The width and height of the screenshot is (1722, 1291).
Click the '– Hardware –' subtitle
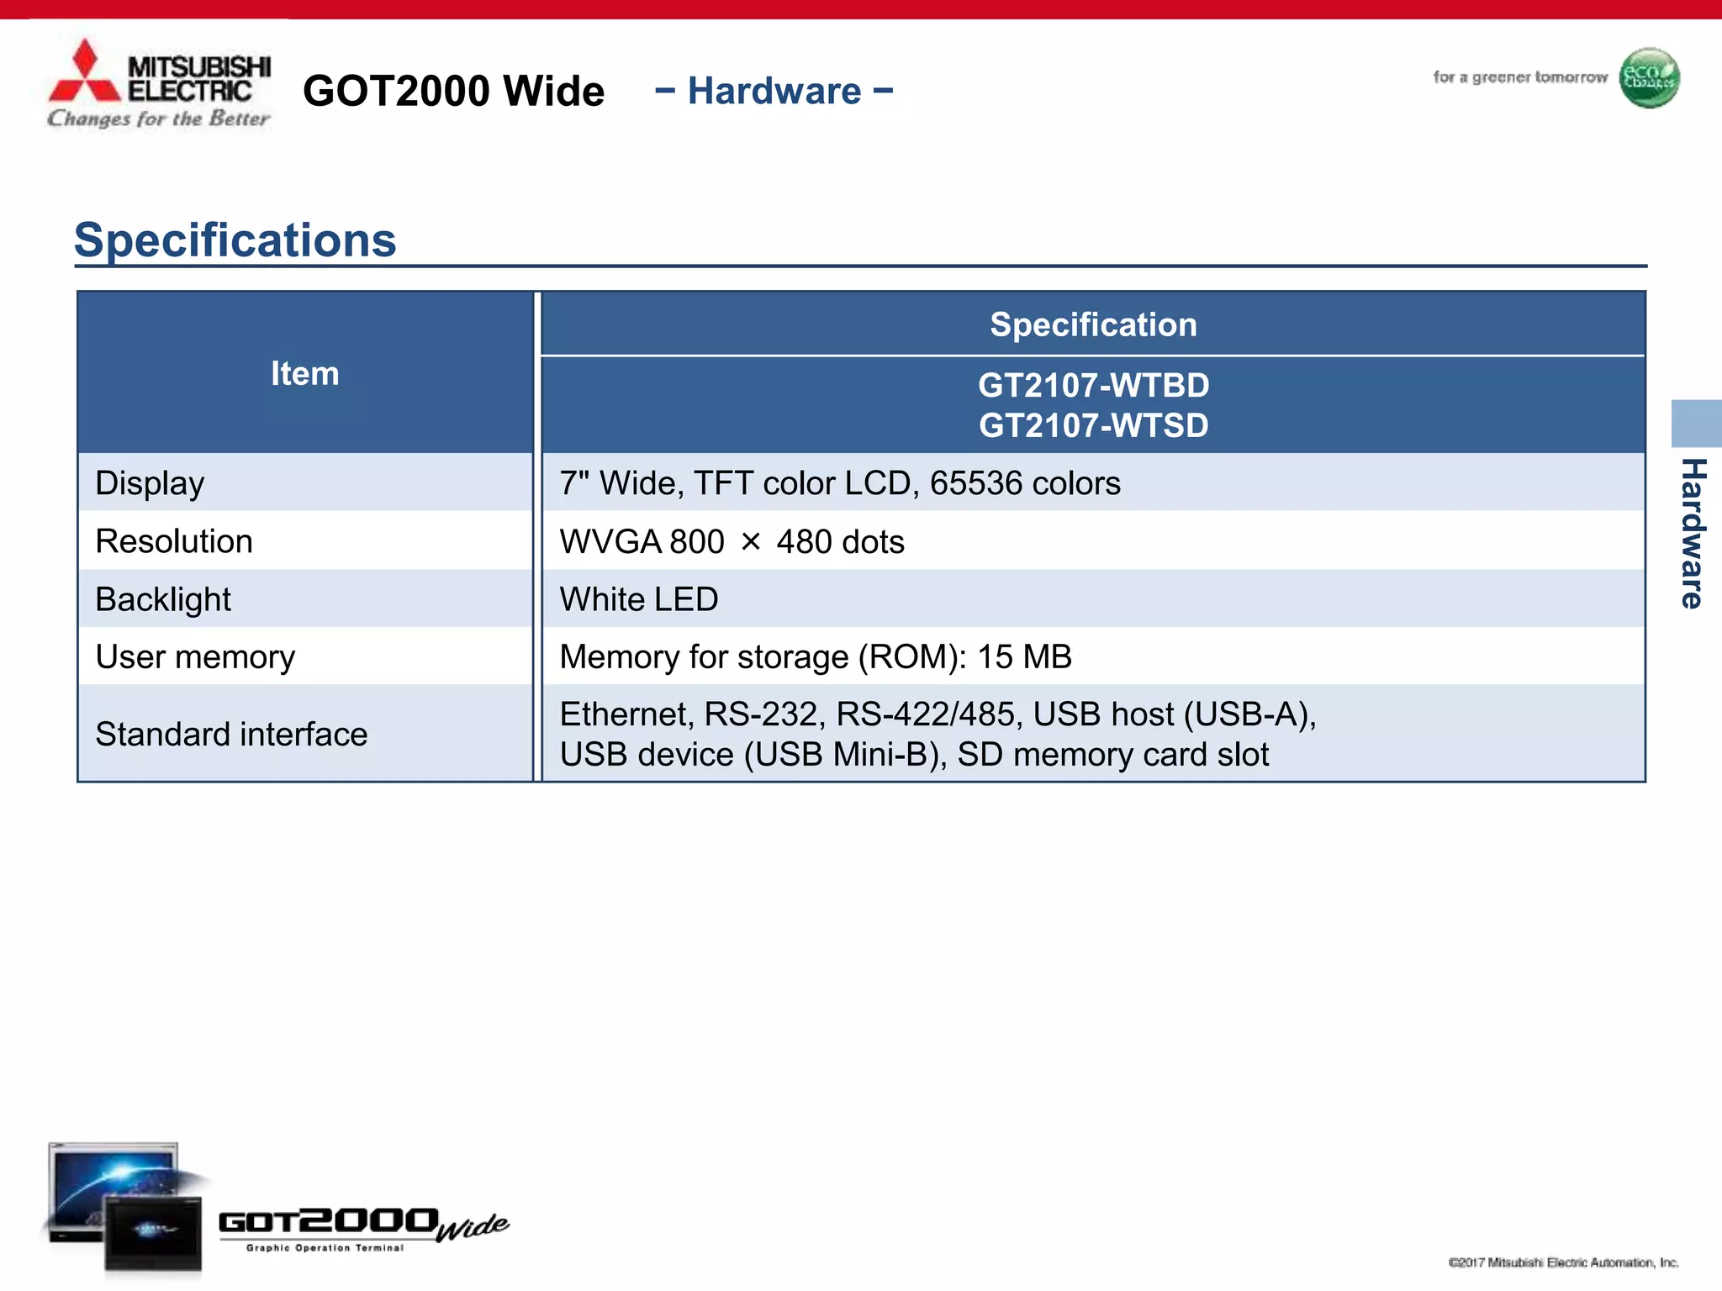coord(774,91)
